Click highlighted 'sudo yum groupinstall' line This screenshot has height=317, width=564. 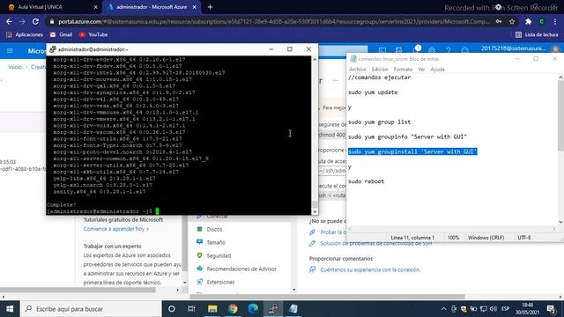412,151
